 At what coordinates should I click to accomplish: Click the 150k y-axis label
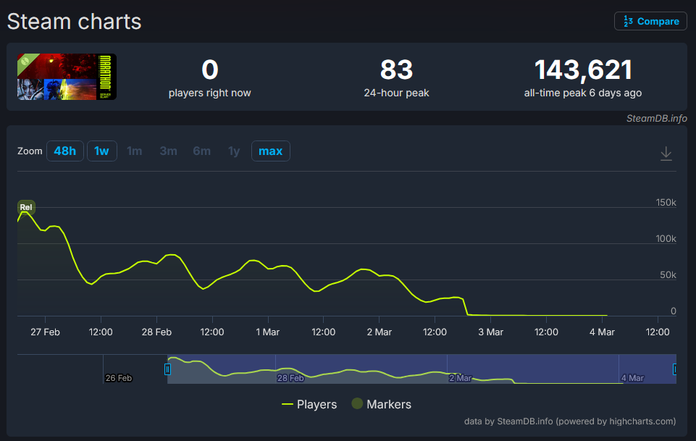(666, 202)
